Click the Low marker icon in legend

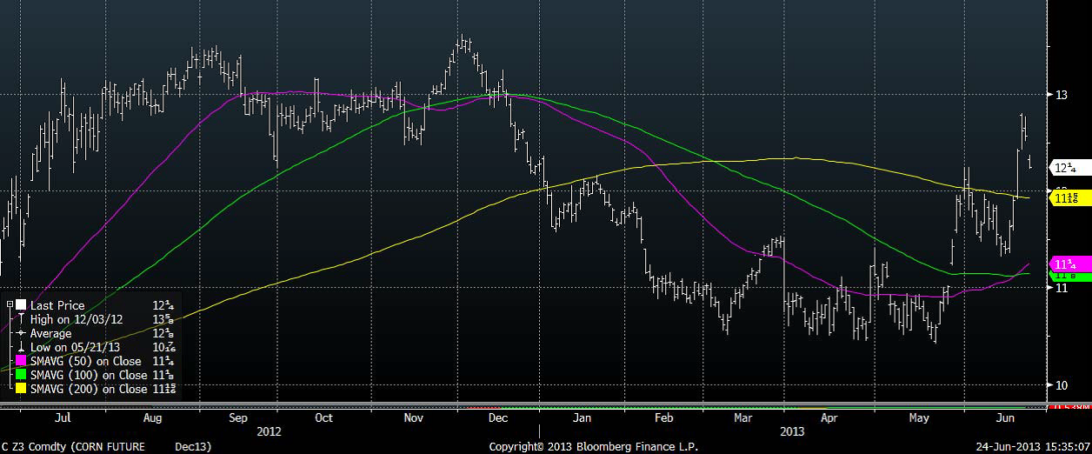click(x=22, y=347)
